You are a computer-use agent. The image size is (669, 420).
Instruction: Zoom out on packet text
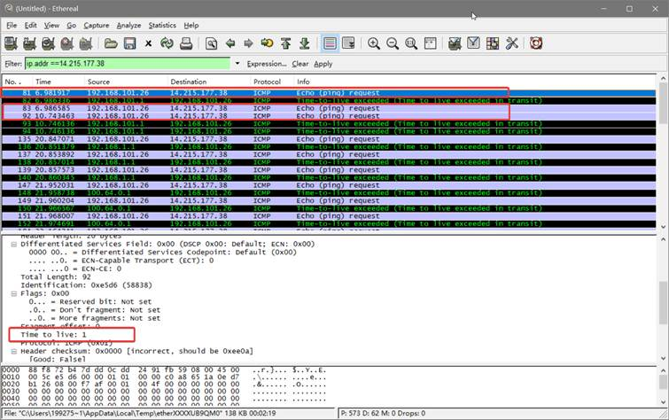pyautogui.click(x=393, y=43)
